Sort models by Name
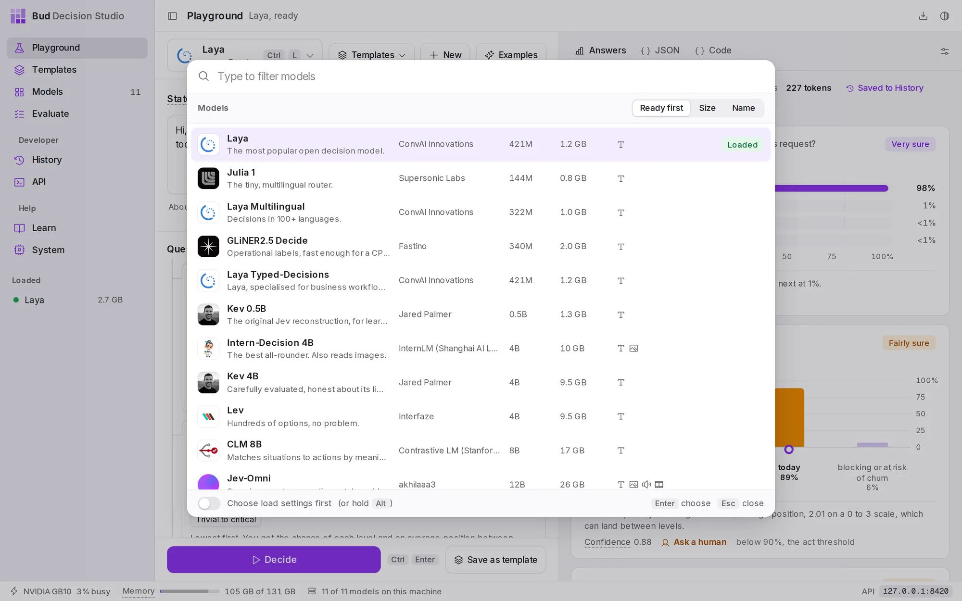 tap(743, 108)
